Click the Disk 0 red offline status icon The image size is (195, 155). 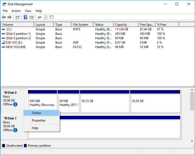click(5, 92)
